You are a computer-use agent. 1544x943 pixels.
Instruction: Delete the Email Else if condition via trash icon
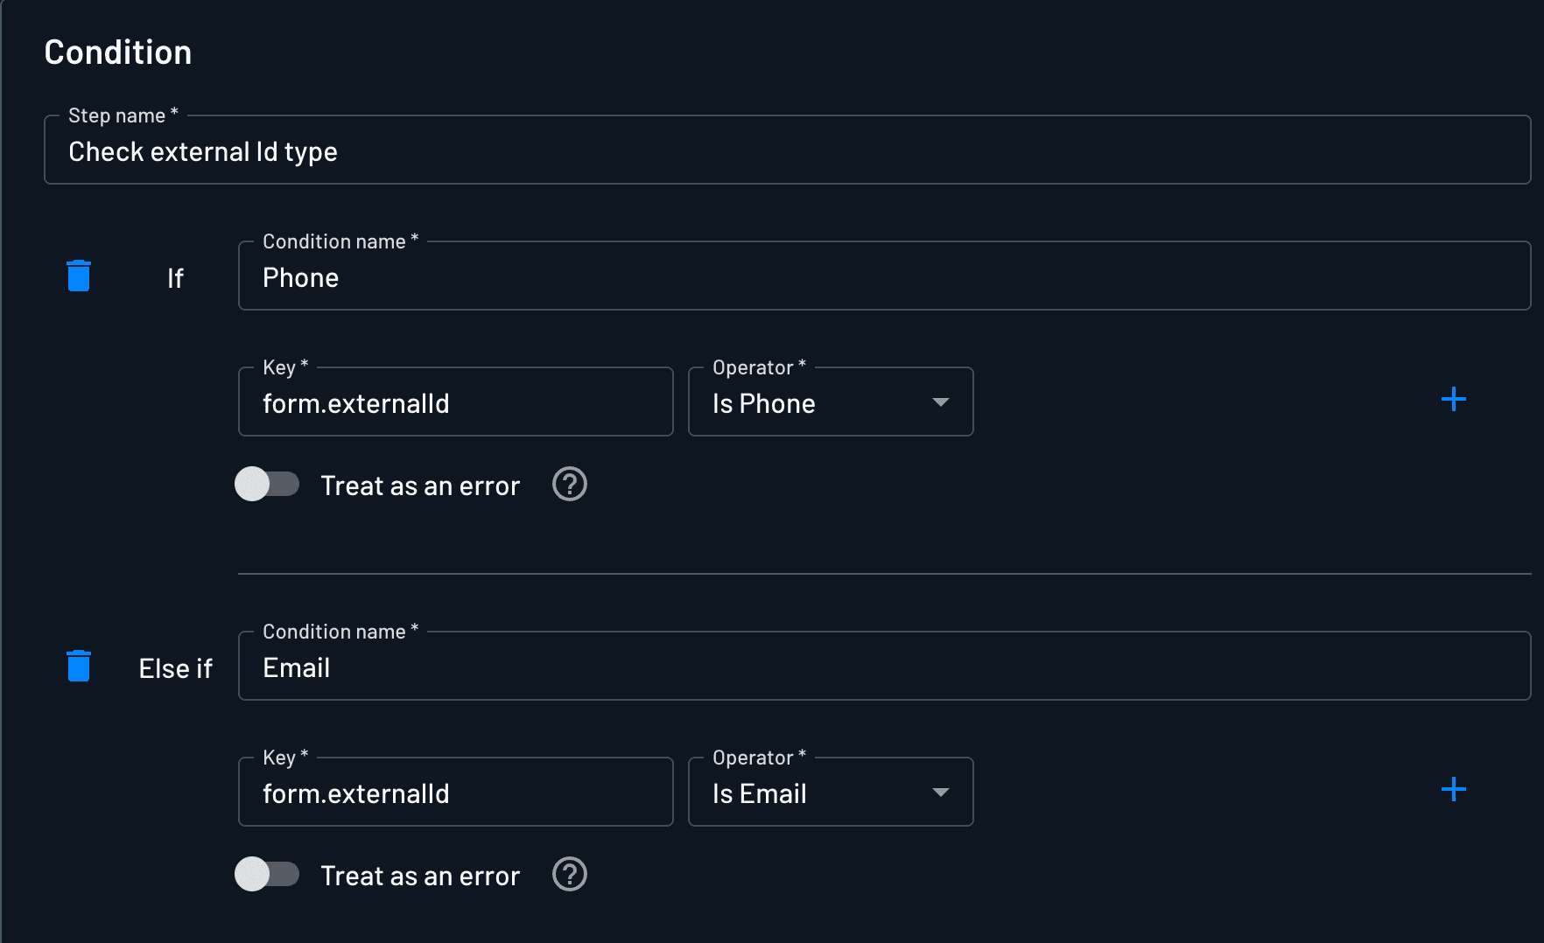coord(79,667)
